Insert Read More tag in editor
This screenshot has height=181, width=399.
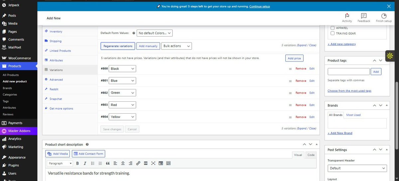point(146,163)
